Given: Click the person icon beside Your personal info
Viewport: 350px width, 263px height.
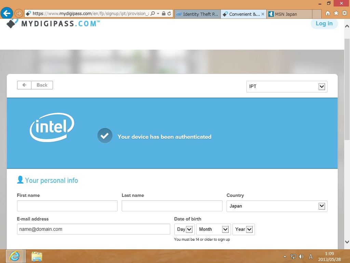Looking at the screenshot, I should click(20, 179).
